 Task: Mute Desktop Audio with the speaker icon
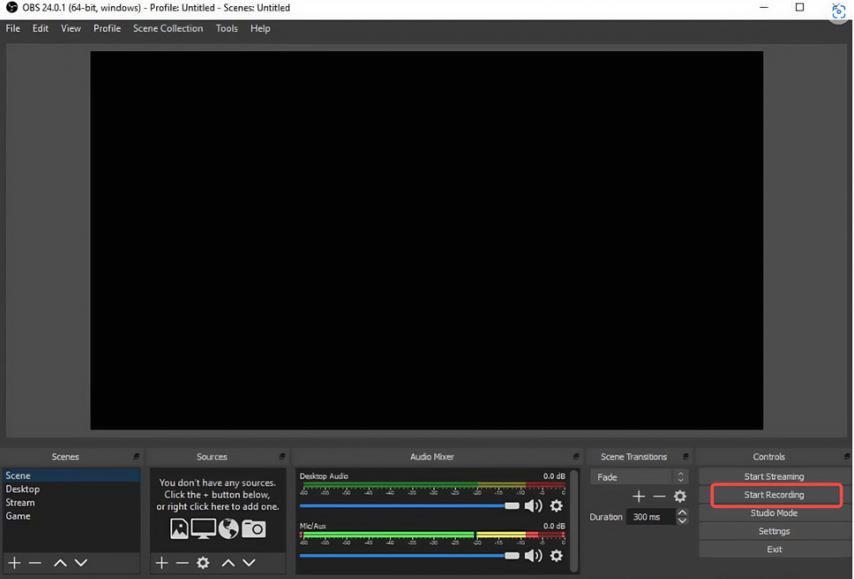click(534, 506)
